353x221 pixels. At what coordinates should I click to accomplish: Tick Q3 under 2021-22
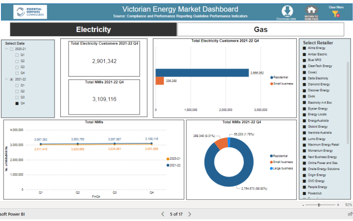17,97
